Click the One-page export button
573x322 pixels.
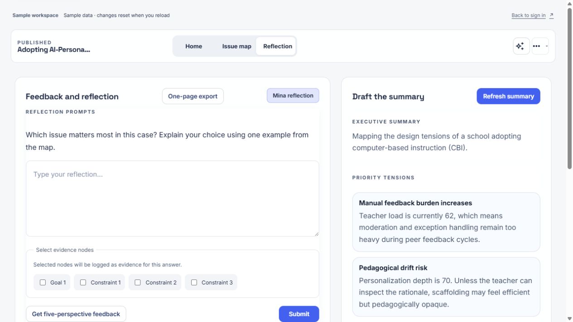coord(193,96)
